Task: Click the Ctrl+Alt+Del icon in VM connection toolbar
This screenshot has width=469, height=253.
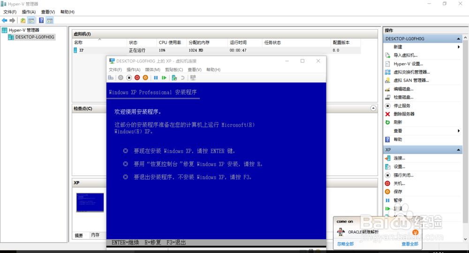Action: [111, 77]
